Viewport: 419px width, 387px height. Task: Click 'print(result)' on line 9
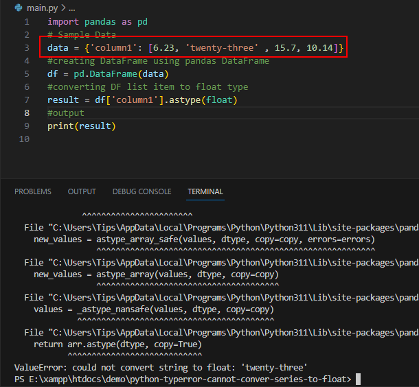(82, 126)
